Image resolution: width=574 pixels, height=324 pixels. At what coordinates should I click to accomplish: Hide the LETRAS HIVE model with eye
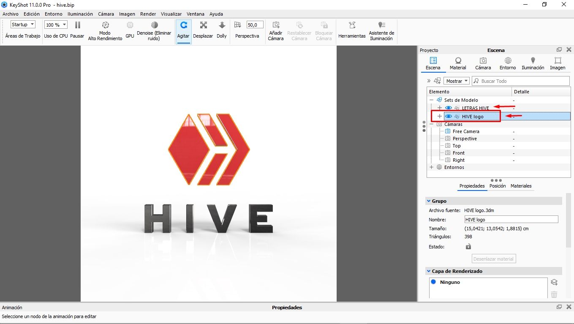449,108
